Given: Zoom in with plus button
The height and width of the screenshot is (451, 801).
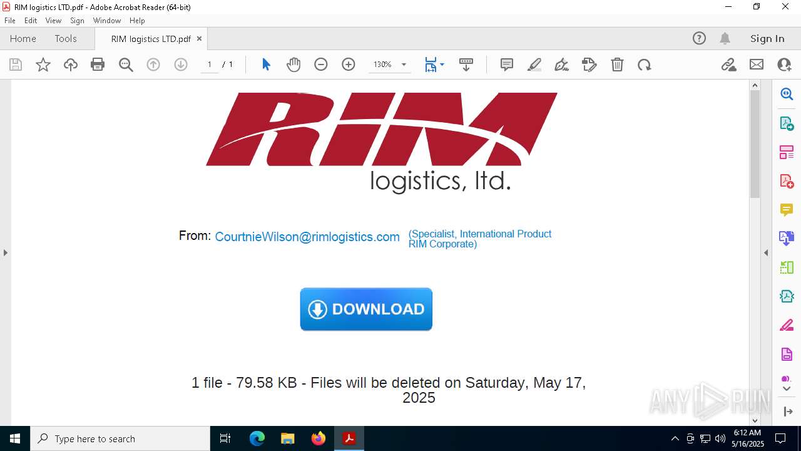Looking at the screenshot, I should pyautogui.click(x=349, y=65).
